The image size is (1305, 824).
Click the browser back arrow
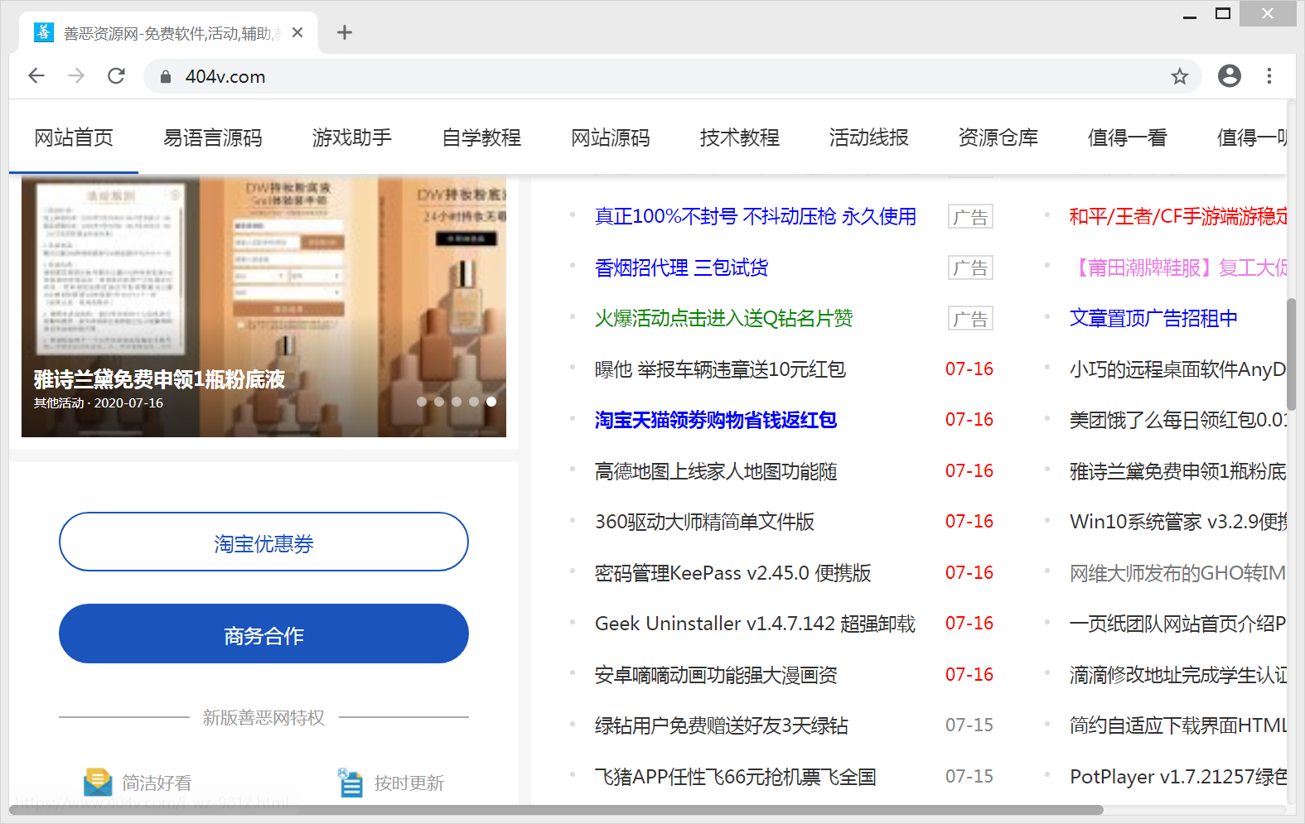[x=36, y=76]
